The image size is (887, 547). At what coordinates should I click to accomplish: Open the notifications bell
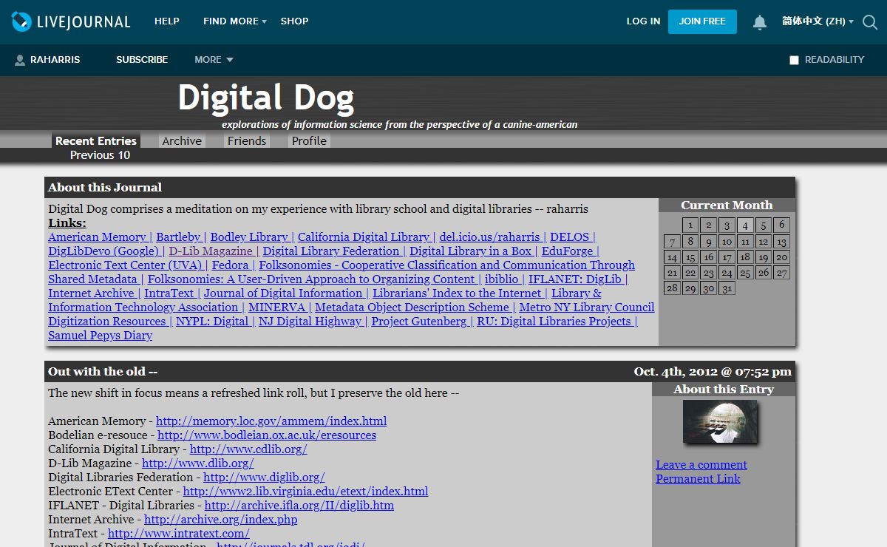click(x=760, y=22)
